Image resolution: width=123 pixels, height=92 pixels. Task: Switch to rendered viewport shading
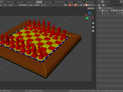pyautogui.click(x=91, y=5)
